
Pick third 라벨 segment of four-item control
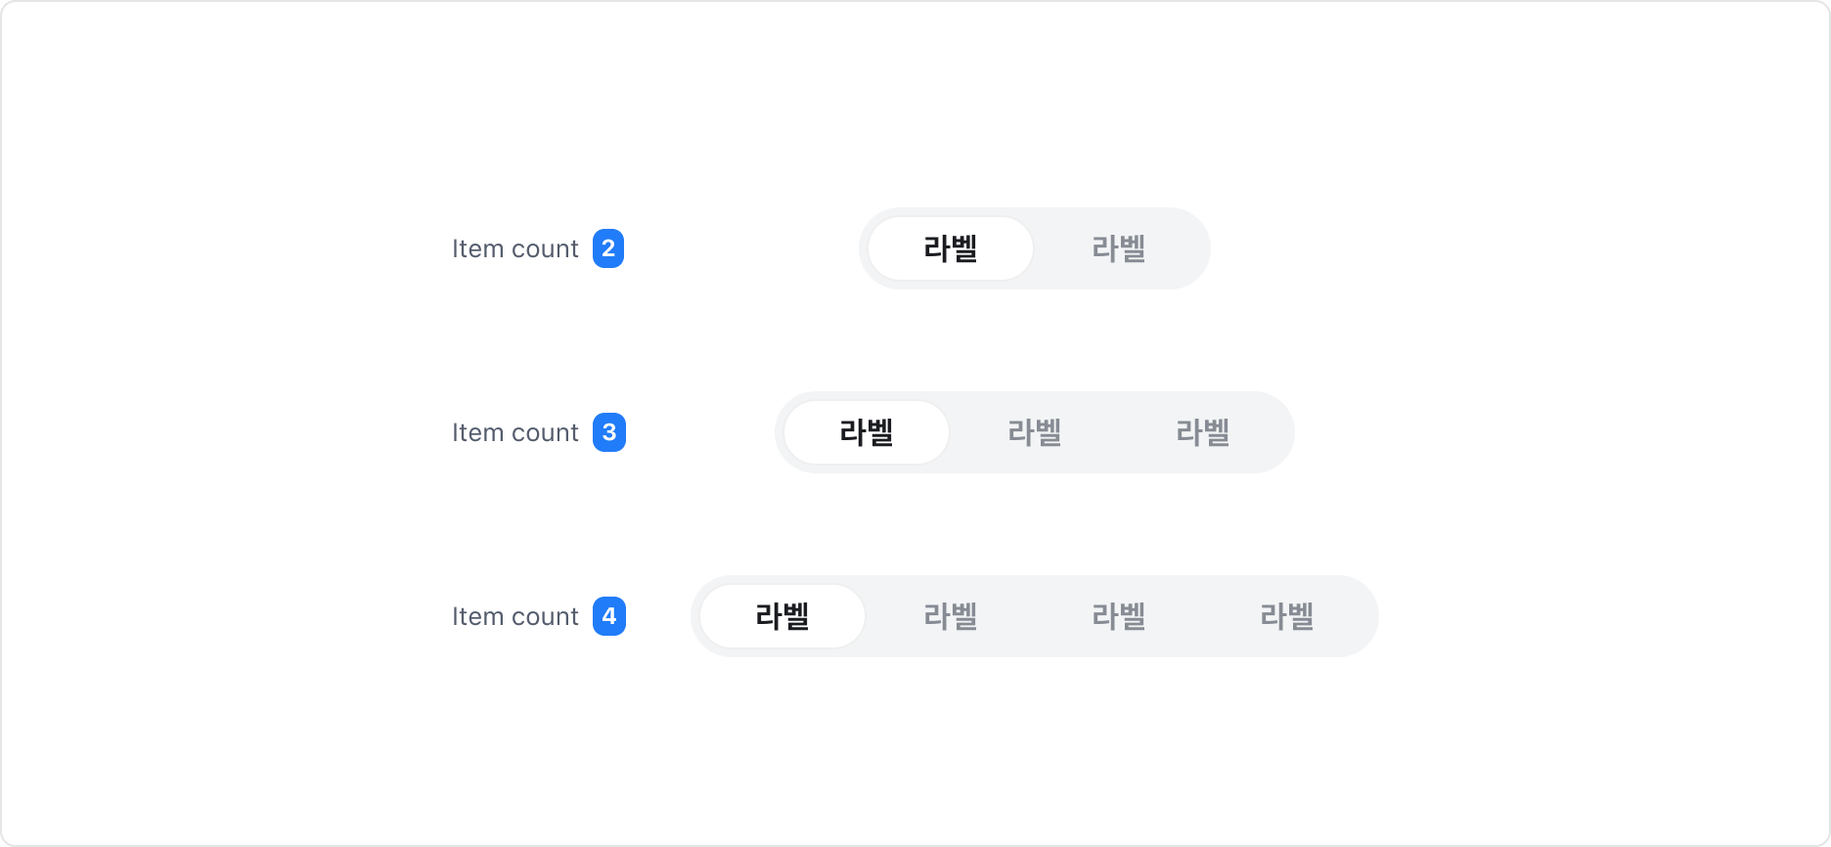[1118, 616]
